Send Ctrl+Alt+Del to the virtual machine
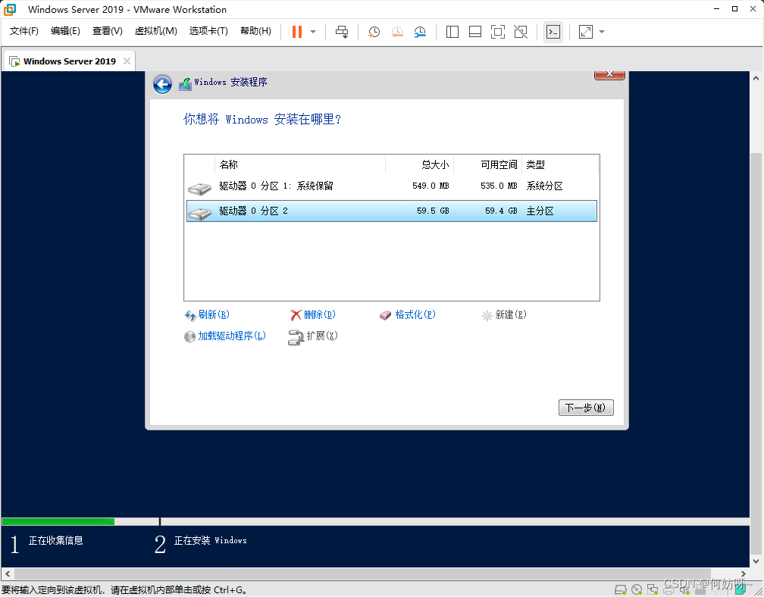The image size is (764, 597). [x=342, y=32]
